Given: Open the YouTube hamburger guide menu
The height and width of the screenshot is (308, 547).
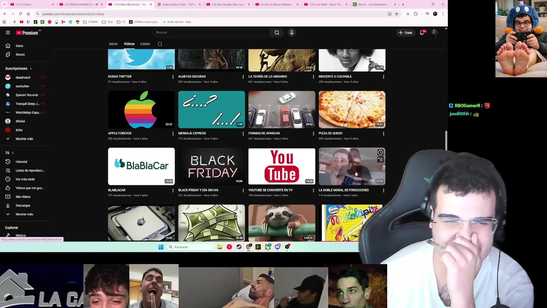Looking at the screenshot, I should coord(8,33).
